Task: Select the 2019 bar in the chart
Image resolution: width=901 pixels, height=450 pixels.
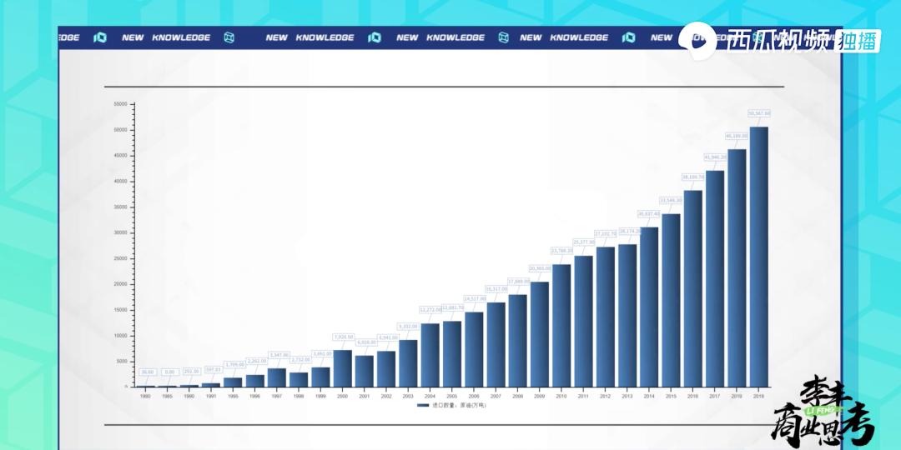Action: tap(758, 257)
